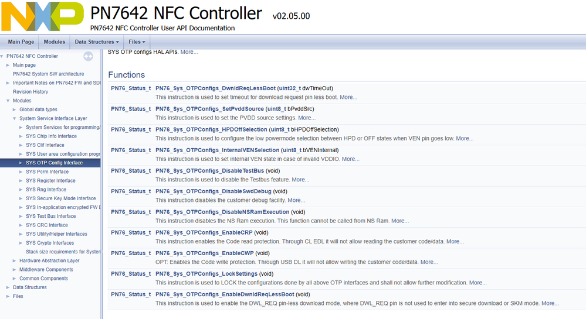Open PN76_Sys_OTPConfigs_SetPvddSource function link

[209, 109]
